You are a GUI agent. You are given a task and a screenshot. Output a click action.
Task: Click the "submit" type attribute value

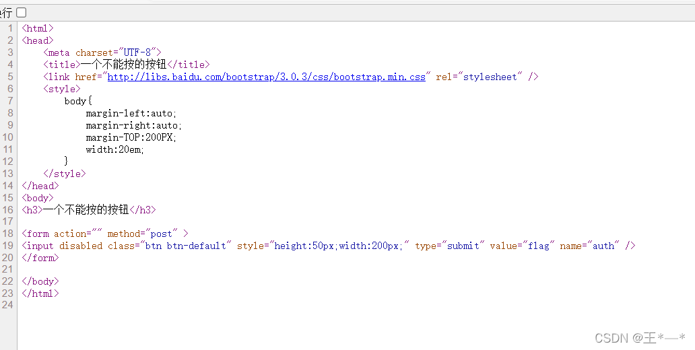click(463, 246)
